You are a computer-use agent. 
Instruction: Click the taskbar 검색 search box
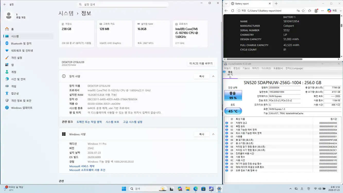148,189
